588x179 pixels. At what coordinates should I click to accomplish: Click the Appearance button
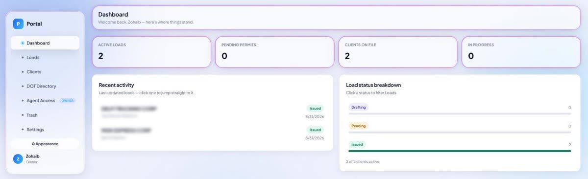pos(45,144)
